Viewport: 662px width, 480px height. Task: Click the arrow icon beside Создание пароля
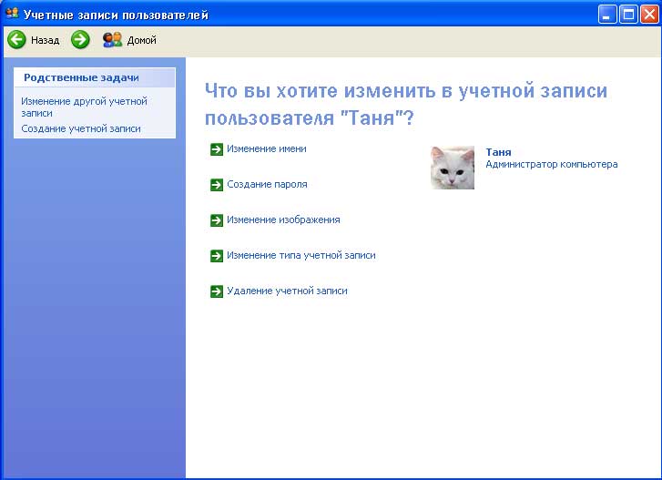217,185
